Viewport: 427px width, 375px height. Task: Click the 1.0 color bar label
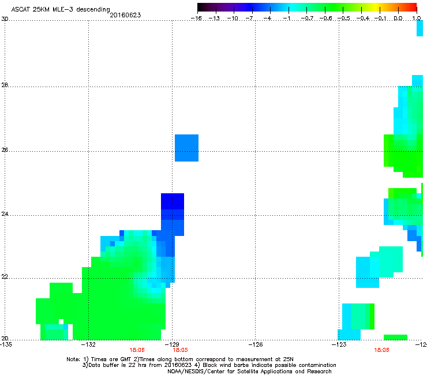click(417, 18)
